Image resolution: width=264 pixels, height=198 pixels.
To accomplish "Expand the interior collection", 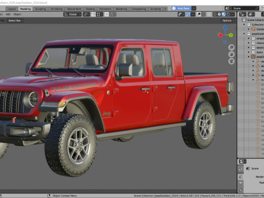I will coord(249,43).
